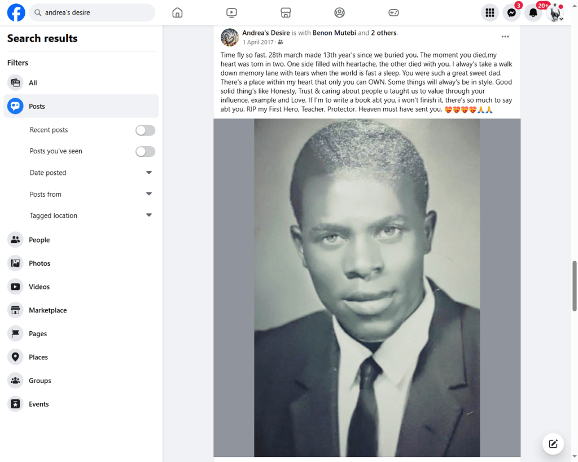Click the new message compose icon
Screen dimensions: 578x462
(553, 443)
